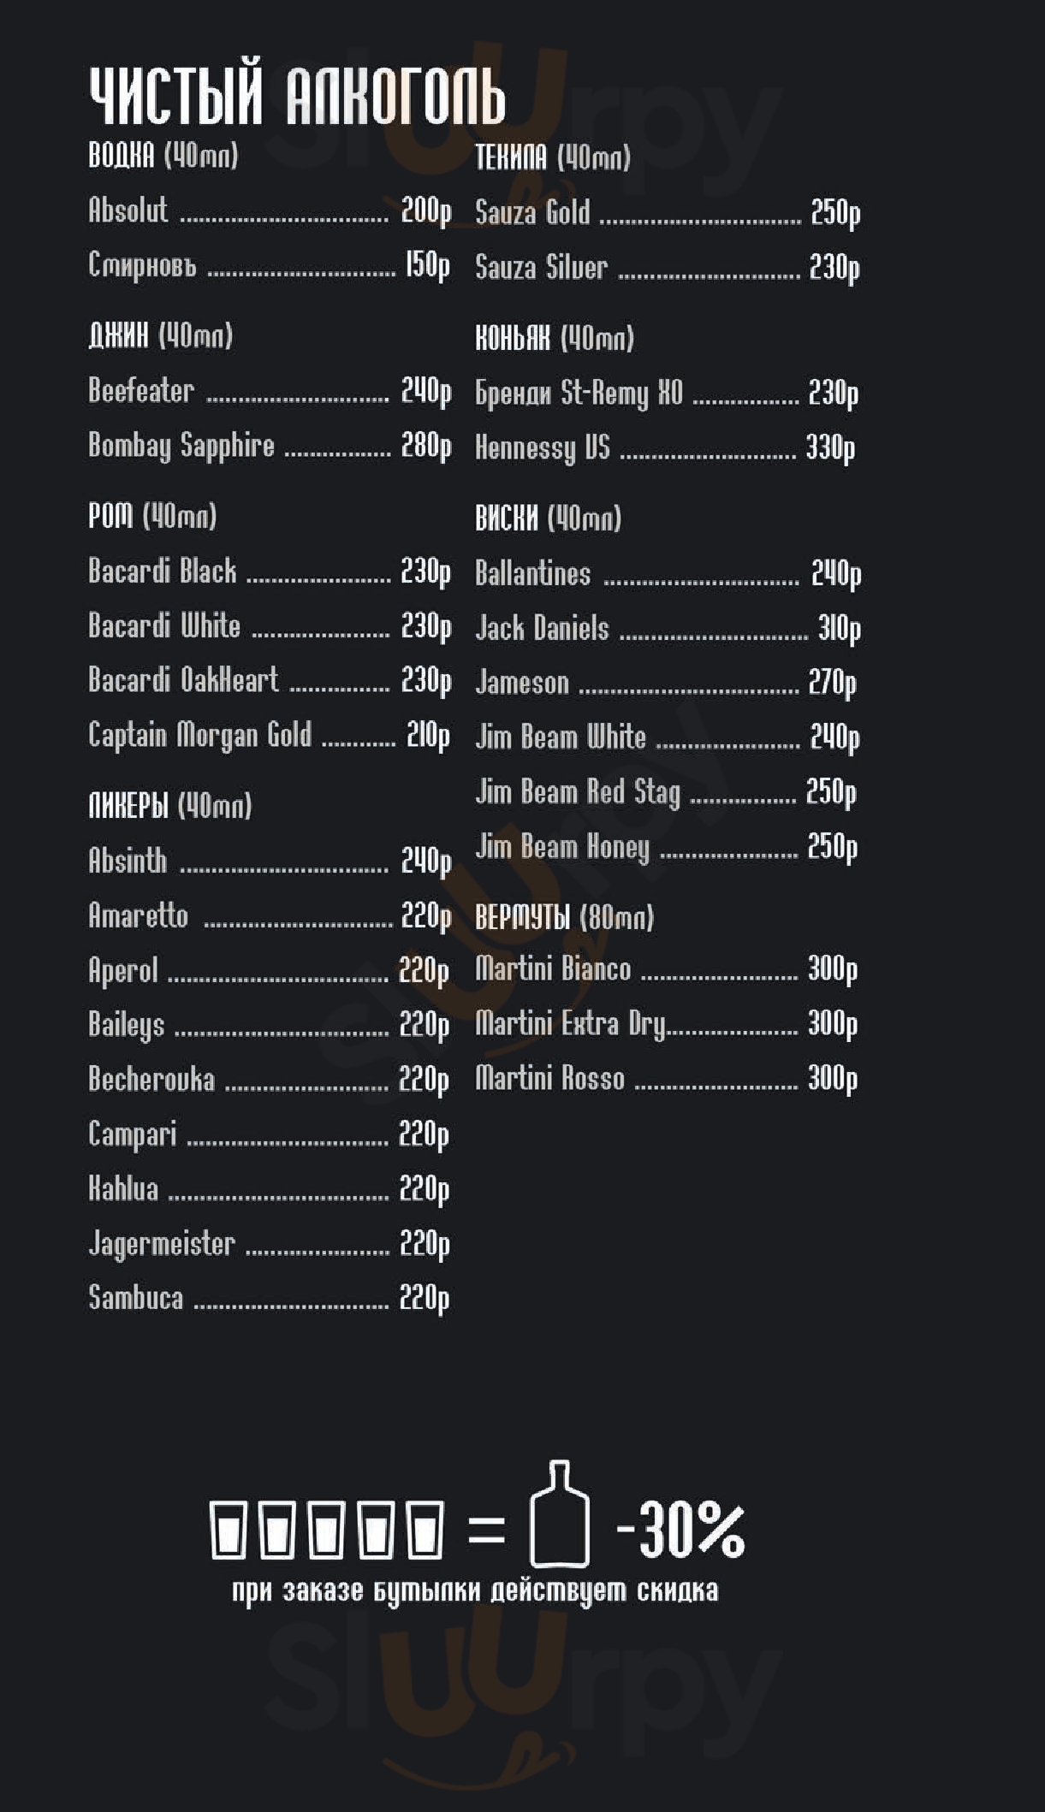Click the equals sign before the bottle
The image size is (1045, 1812).
click(x=487, y=1529)
